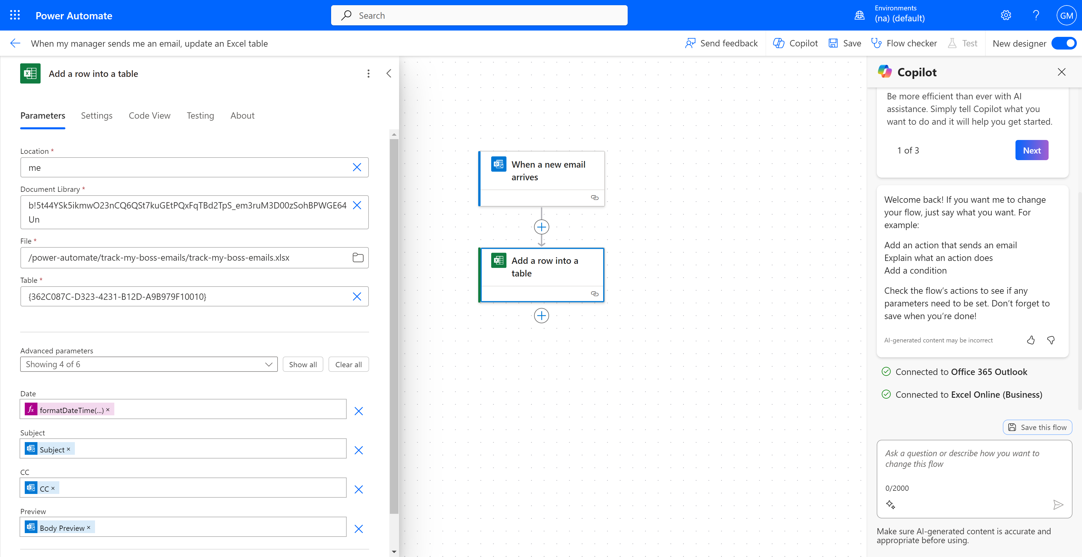This screenshot has height=557, width=1082.
Task: Click the insert step plus between actions
Action: pyautogui.click(x=541, y=227)
